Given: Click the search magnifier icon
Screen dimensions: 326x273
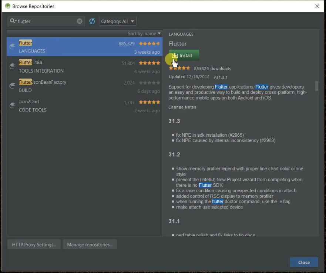Looking at the screenshot, I should (12, 21).
